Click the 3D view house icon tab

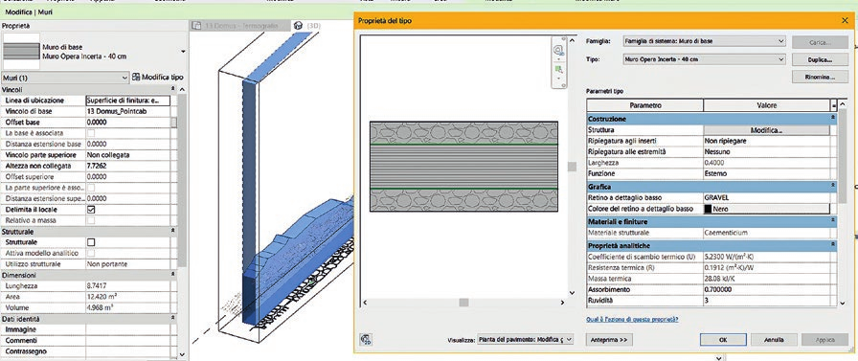298,26
